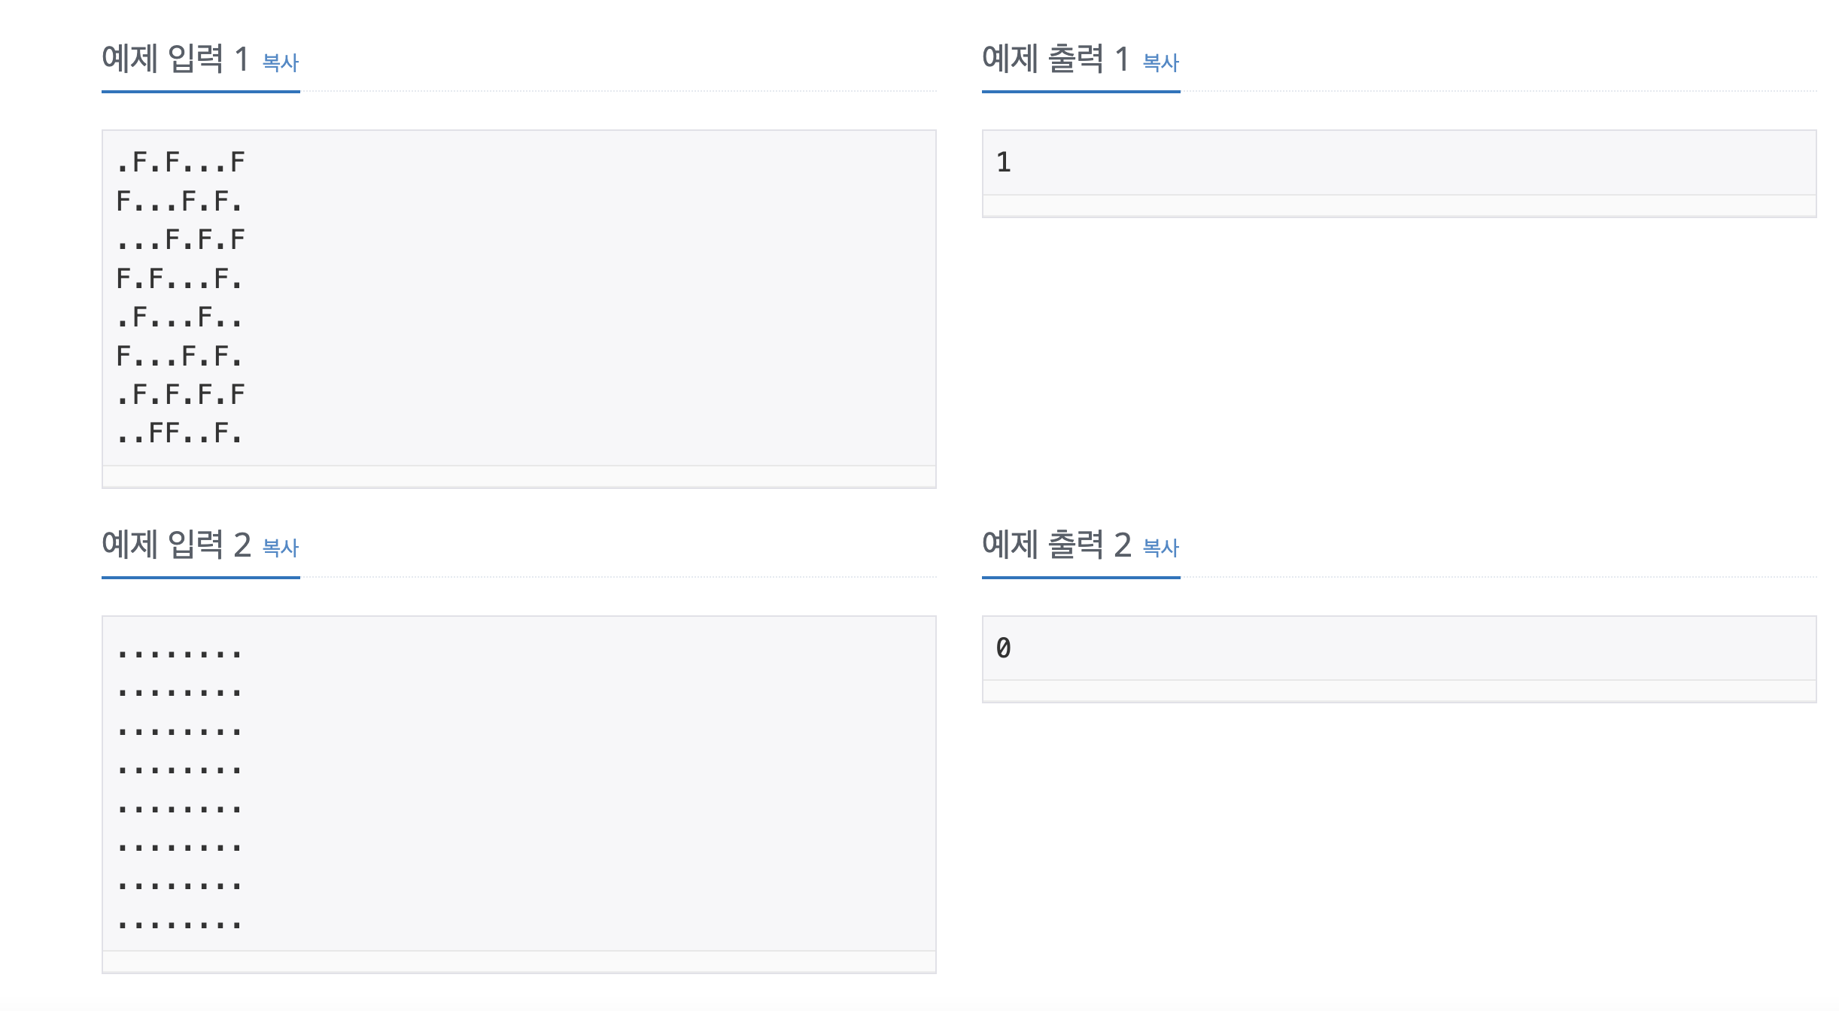Copy example input 2 via 복사 link
This screenshot has height=1011, width=1839.
pos(281,548)
